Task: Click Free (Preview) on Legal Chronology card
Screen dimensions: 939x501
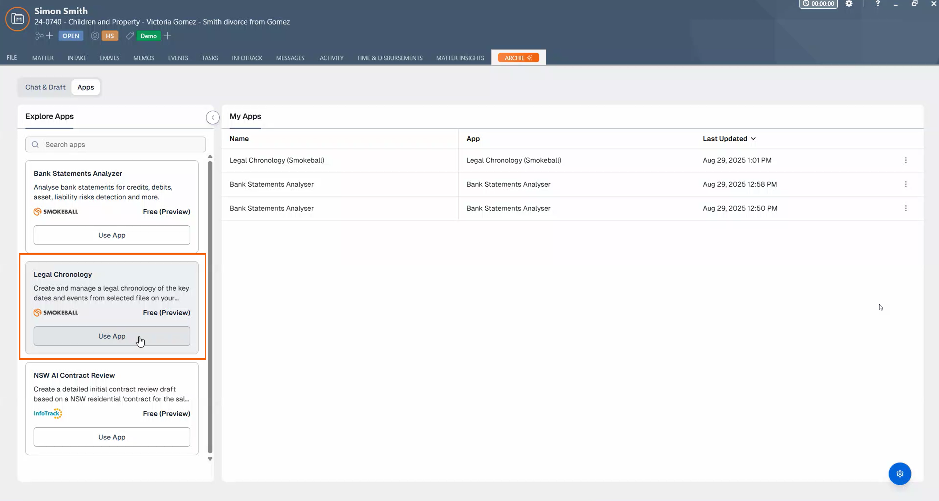Action: 166,312
